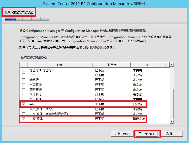
Task: Toggle the 英语 language checkbox
Action: click(23, 104)
